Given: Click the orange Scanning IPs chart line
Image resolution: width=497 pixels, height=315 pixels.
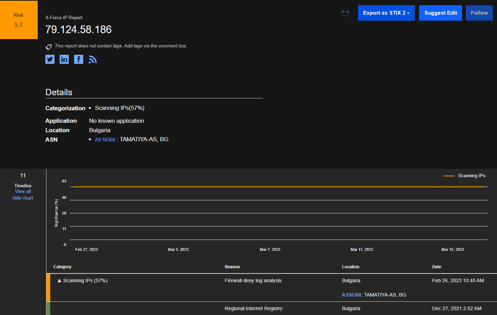Looking at the screenshot, I should point(279,187).
